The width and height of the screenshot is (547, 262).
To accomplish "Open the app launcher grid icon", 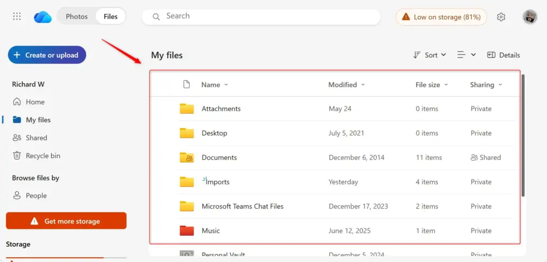I will click(17, 17).
